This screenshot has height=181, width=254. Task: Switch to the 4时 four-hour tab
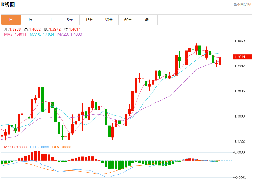click(148, 20)
